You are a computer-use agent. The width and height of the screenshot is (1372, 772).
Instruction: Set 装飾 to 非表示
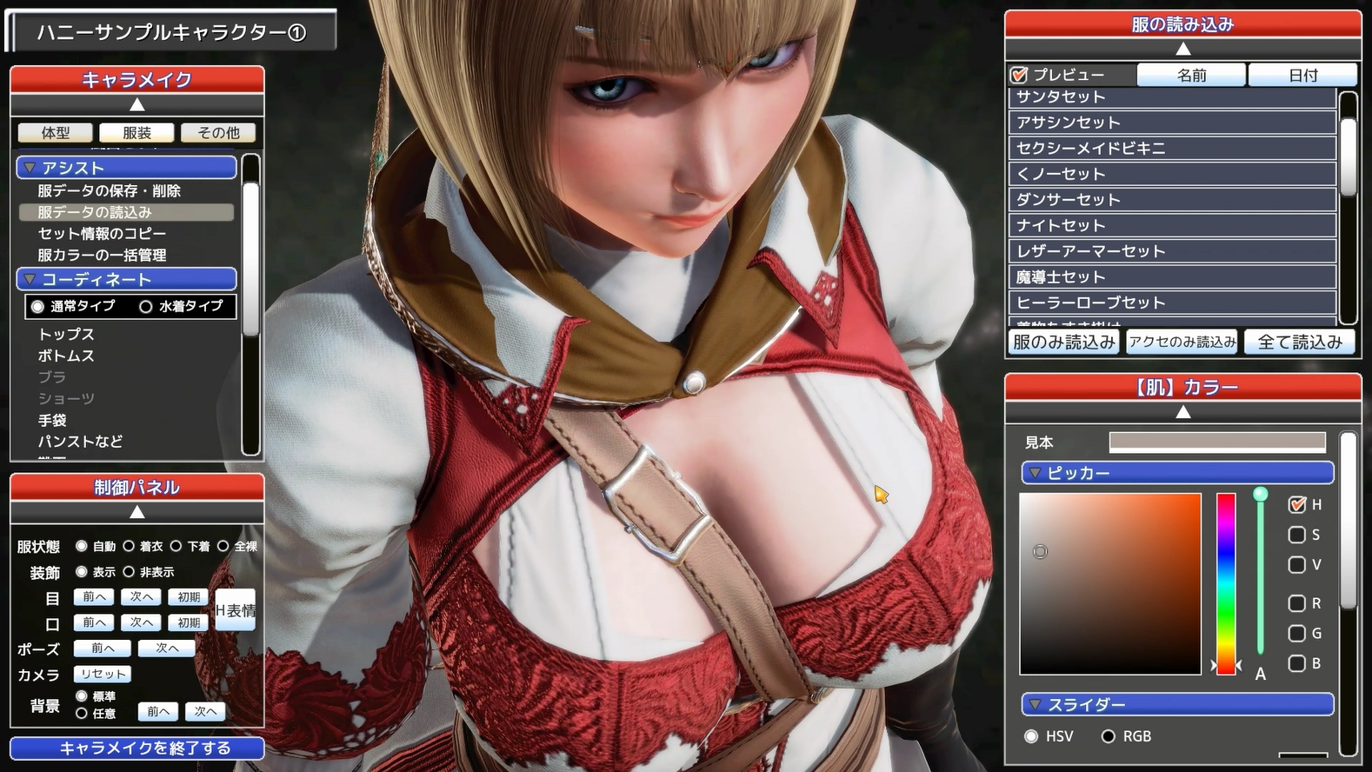pos(129,571)
